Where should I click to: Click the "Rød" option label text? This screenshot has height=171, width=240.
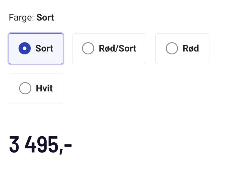click(x=190, y=48)
